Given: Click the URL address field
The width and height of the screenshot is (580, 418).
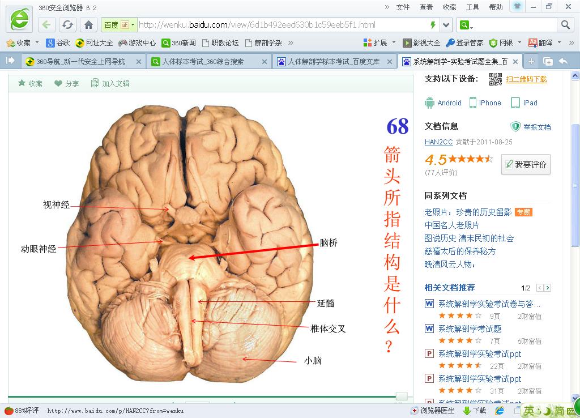Looking at the screenshot, I should pos(283,25).
